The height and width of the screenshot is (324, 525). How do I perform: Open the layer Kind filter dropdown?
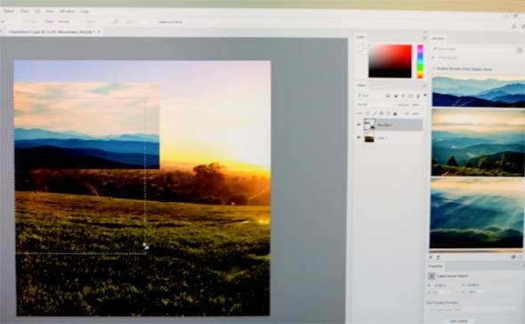pyautogui.click(x=368, y=96)
